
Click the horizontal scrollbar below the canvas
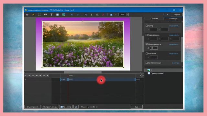click(x=83, y=72)
